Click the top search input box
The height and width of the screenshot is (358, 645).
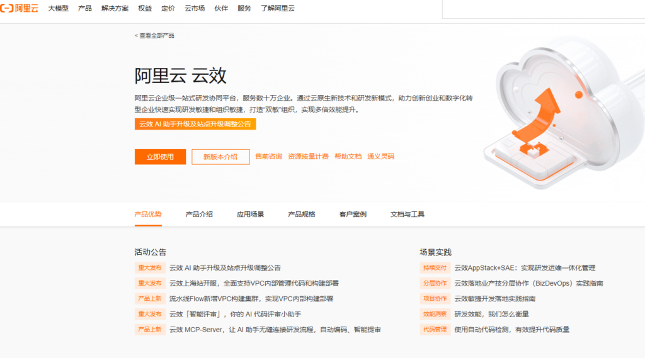point(544,9)
